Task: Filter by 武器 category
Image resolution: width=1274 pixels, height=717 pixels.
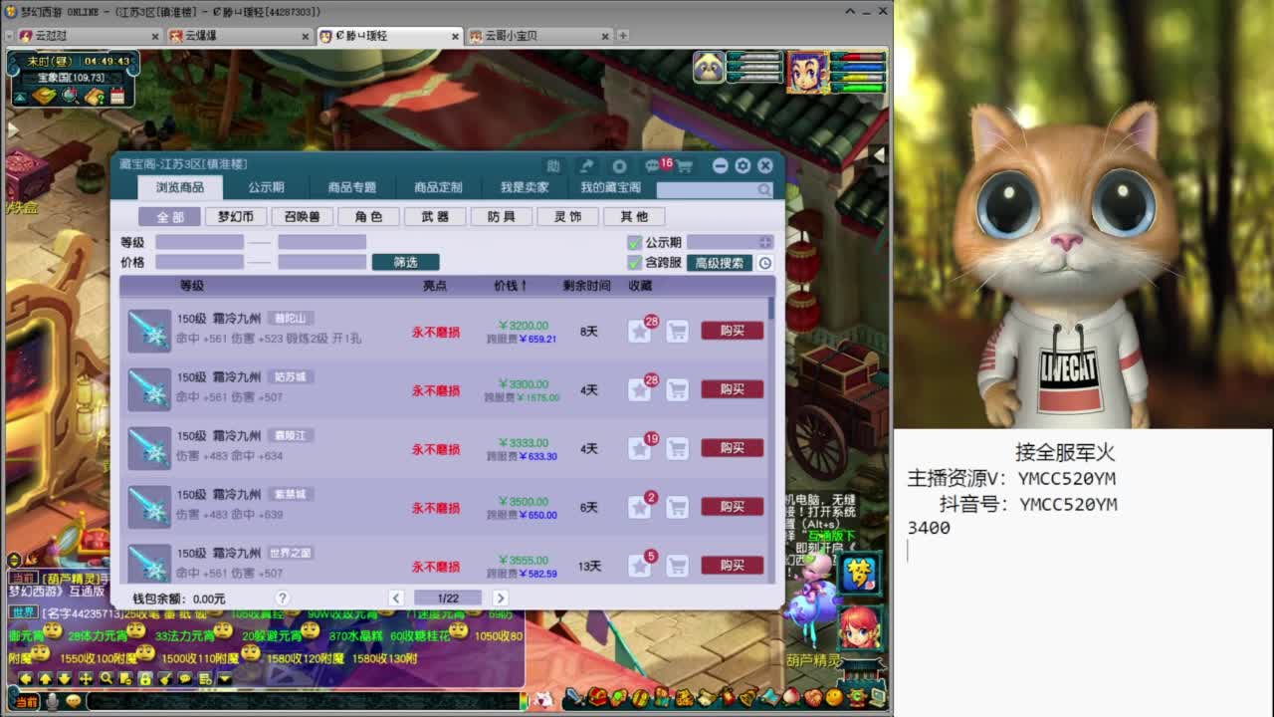Action: (435, 216)
